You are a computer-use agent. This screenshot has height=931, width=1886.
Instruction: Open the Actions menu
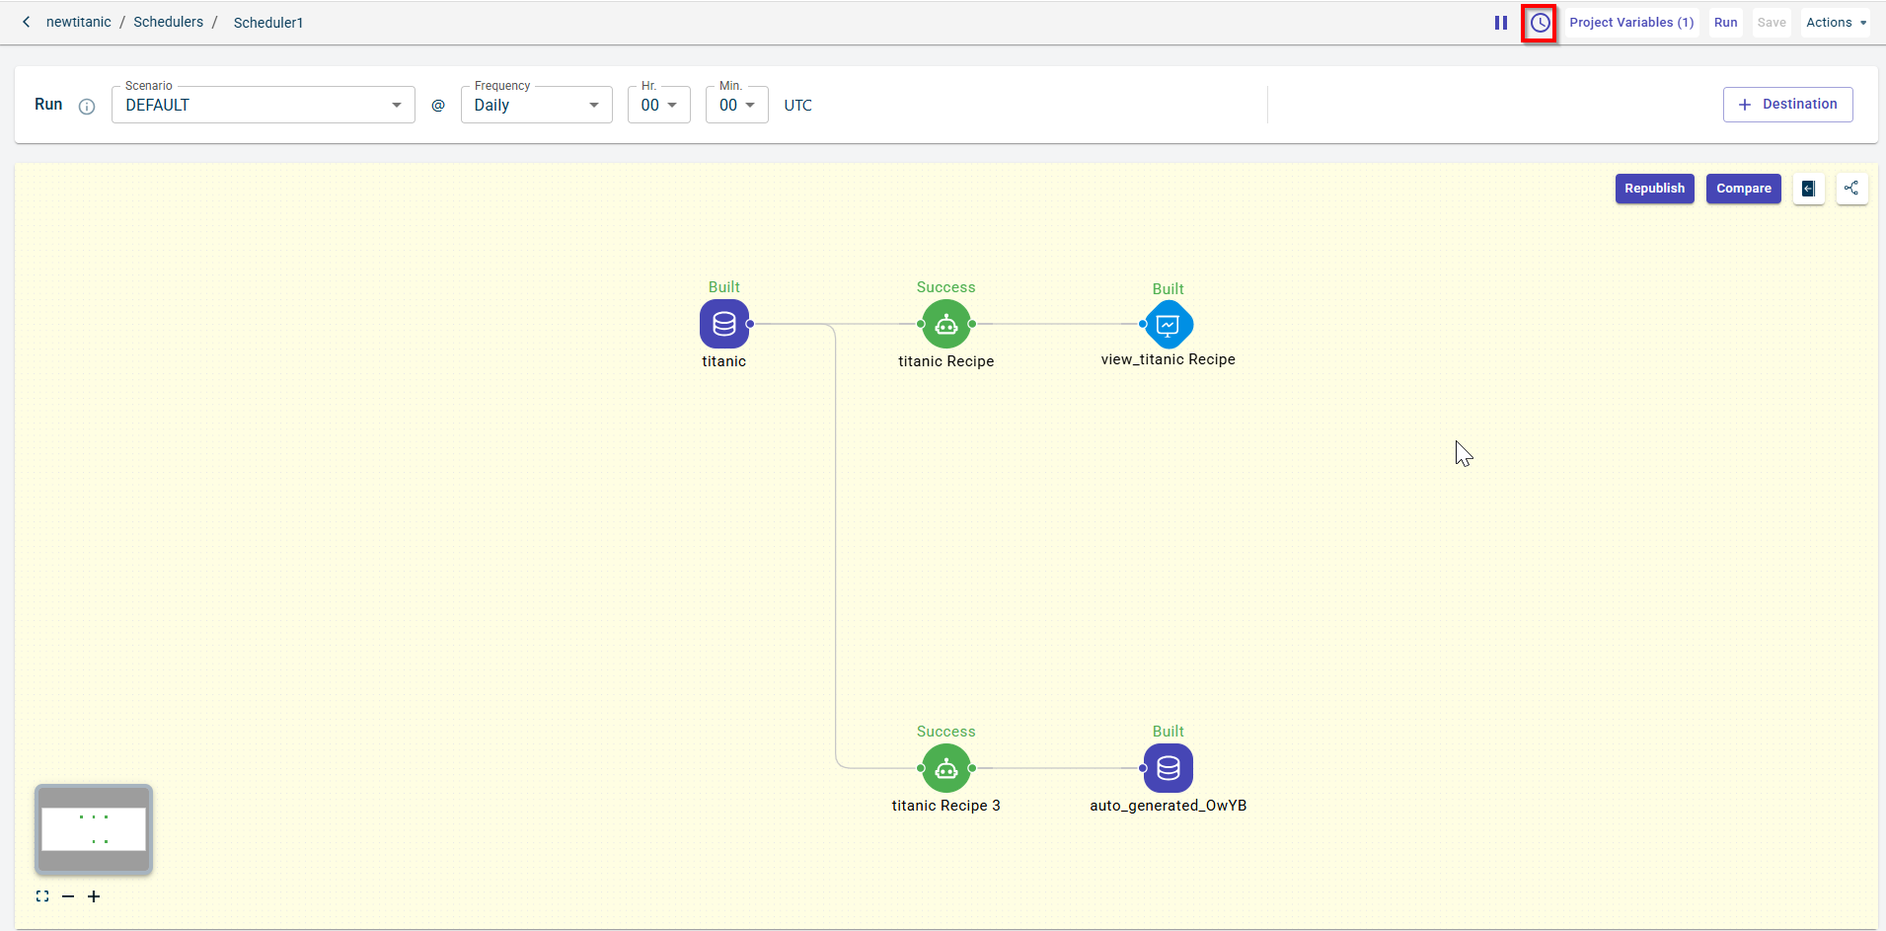click(x=1835, y=23)
